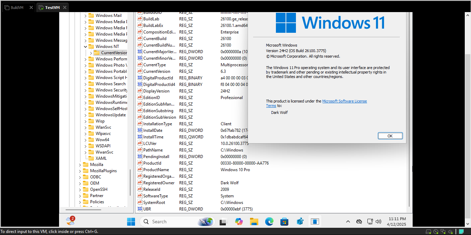
Task: Close the BuildVM tab
Action: point(31,8)
